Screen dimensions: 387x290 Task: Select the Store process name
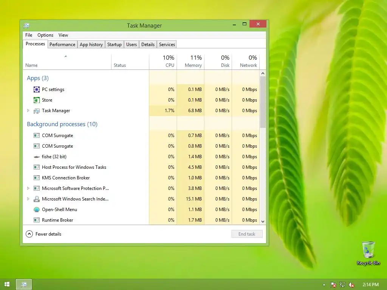coord(47,100)
